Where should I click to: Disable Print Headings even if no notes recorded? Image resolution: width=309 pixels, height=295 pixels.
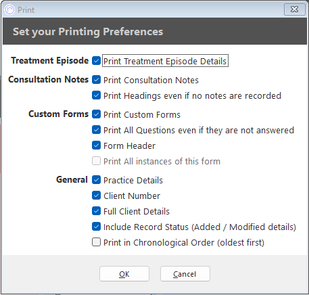point(96,95)
